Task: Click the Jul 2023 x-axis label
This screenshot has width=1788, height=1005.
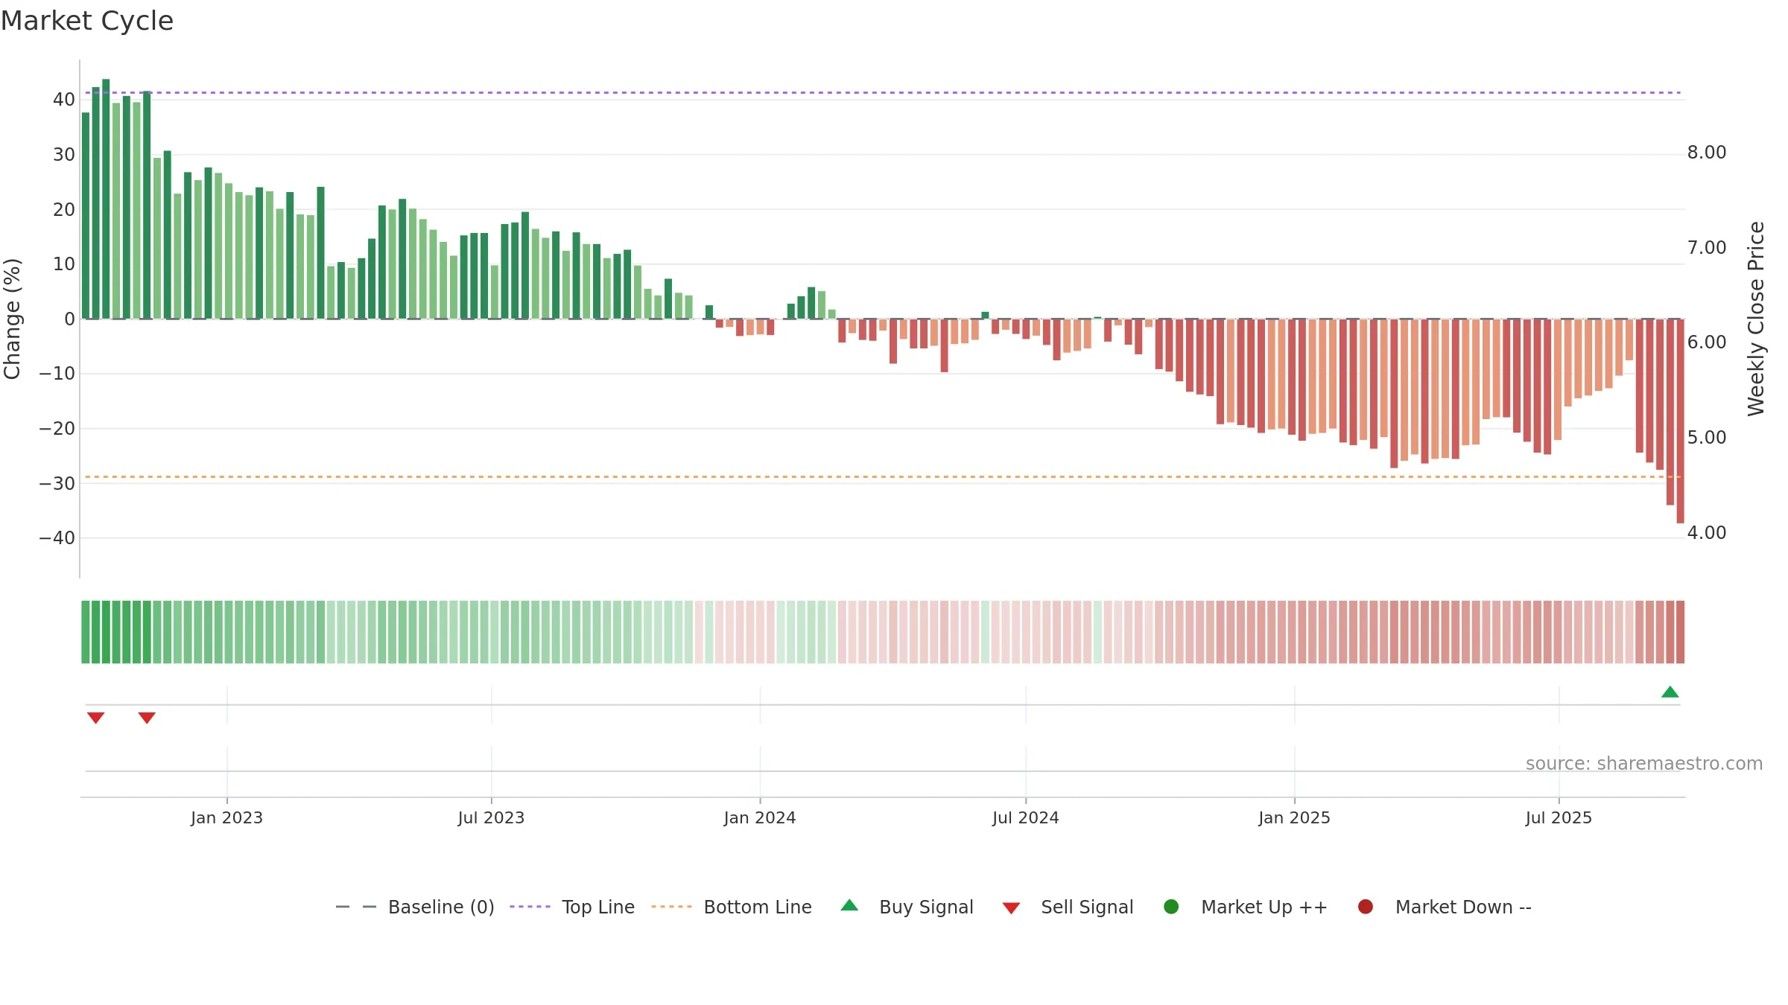Action: coord(491,818)
